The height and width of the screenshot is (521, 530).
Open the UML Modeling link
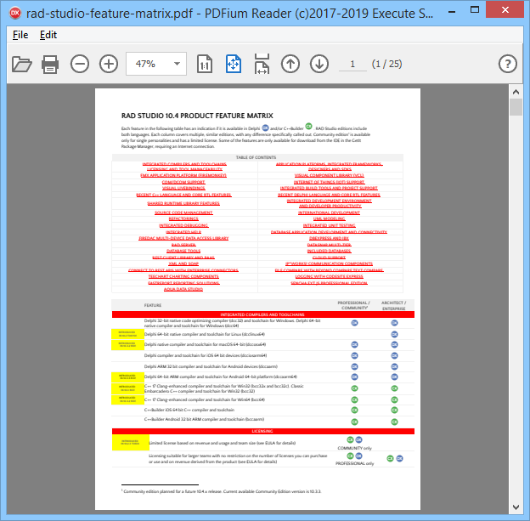click(329, 219)
